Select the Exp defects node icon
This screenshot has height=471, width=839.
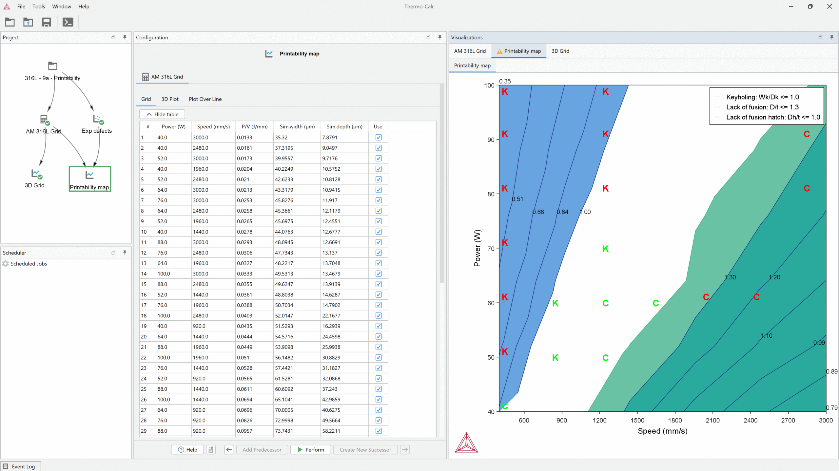click(x=97, y=119)
